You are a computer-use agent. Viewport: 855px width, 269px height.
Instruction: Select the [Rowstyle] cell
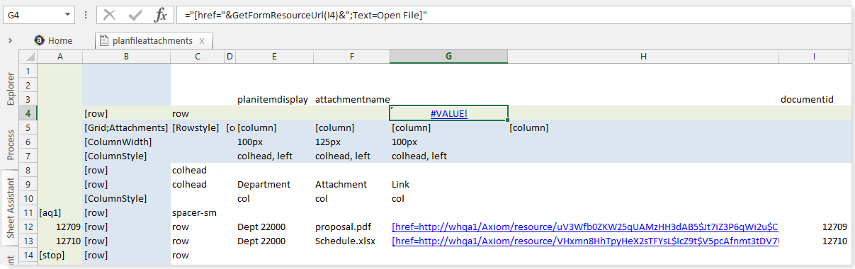click(x=197, y=128)
